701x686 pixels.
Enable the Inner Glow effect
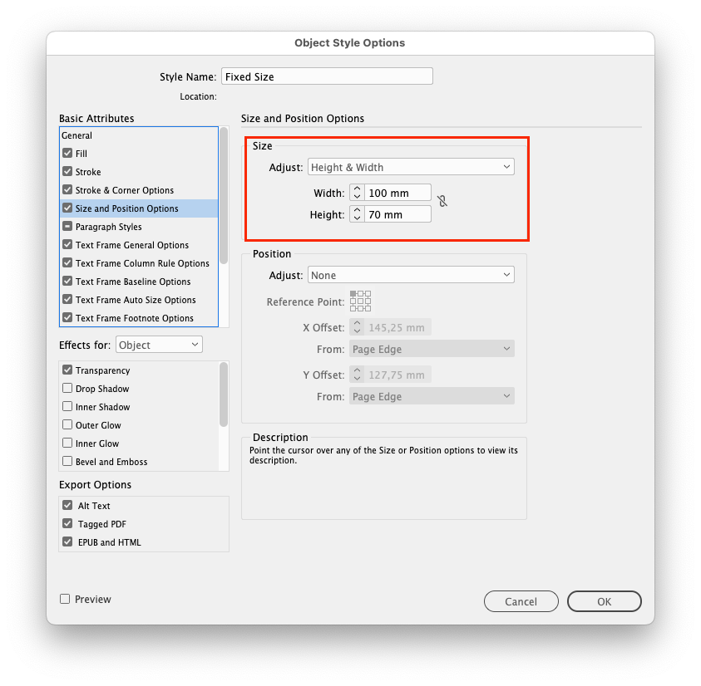(x=67, y=443)
